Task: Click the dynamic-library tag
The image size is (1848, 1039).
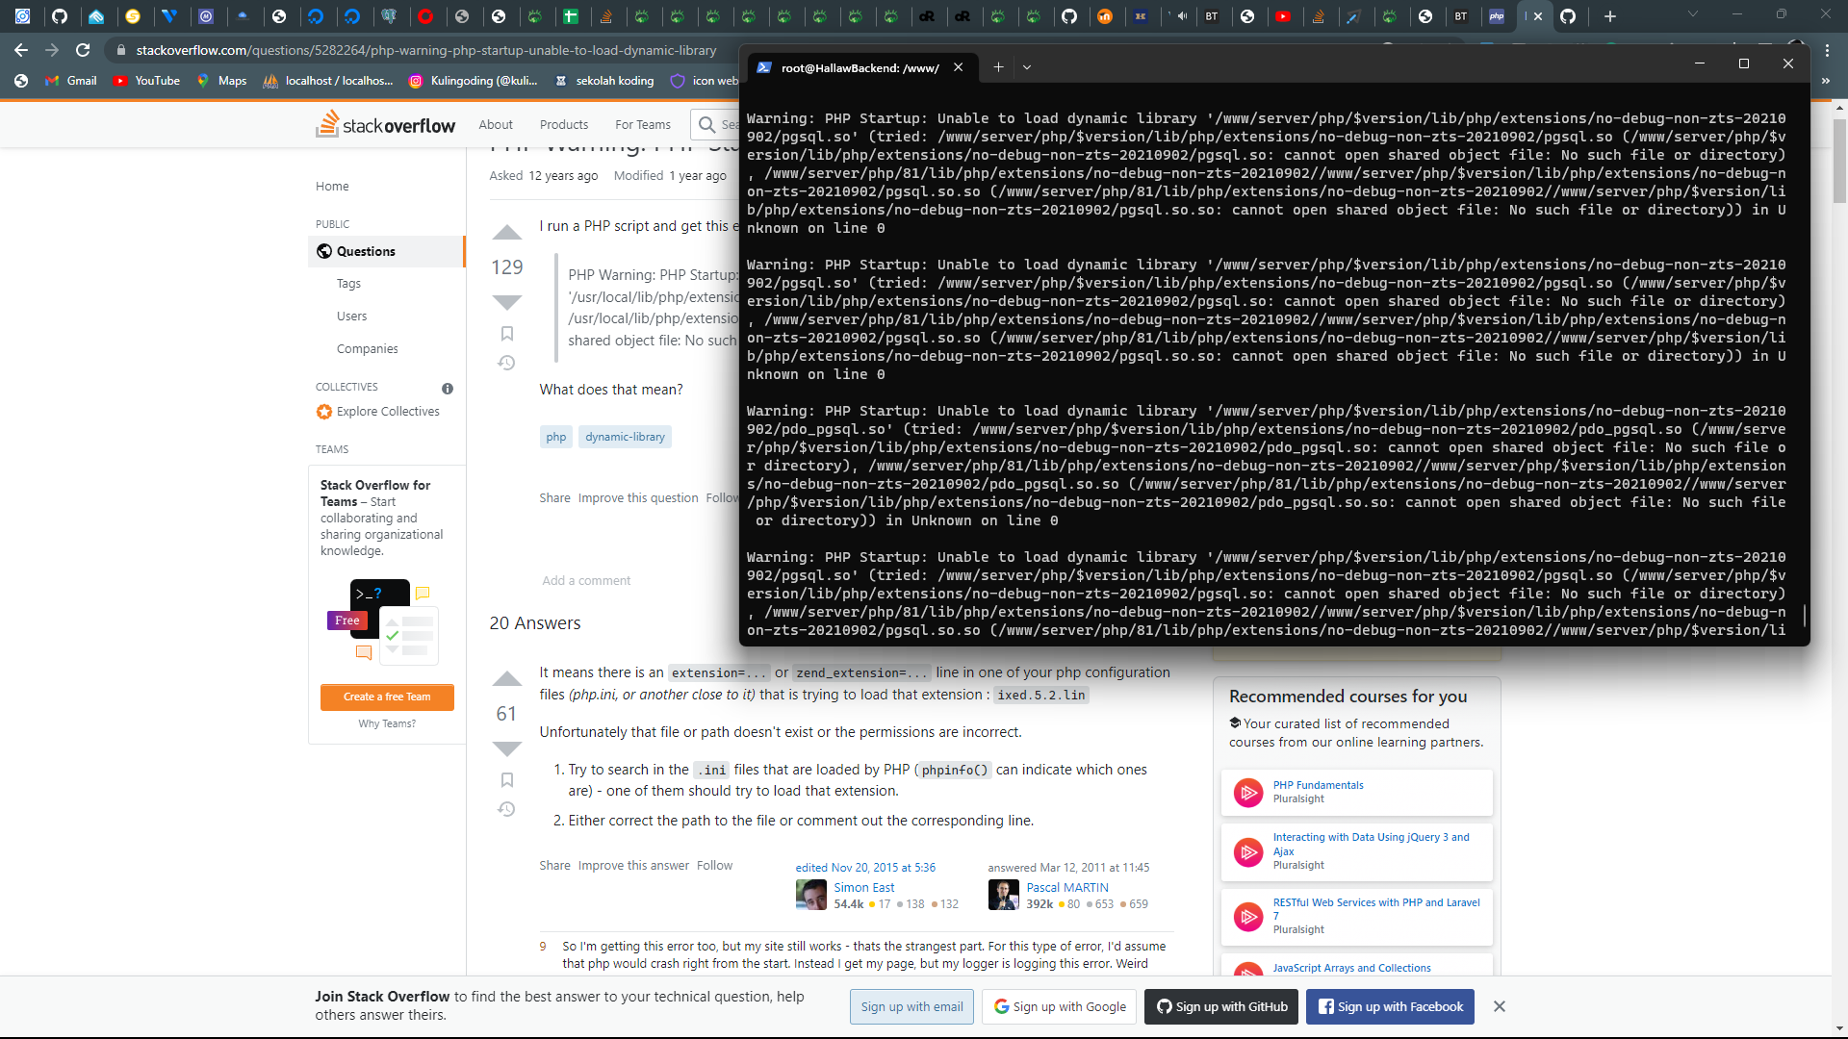Action: click(625, 437)
